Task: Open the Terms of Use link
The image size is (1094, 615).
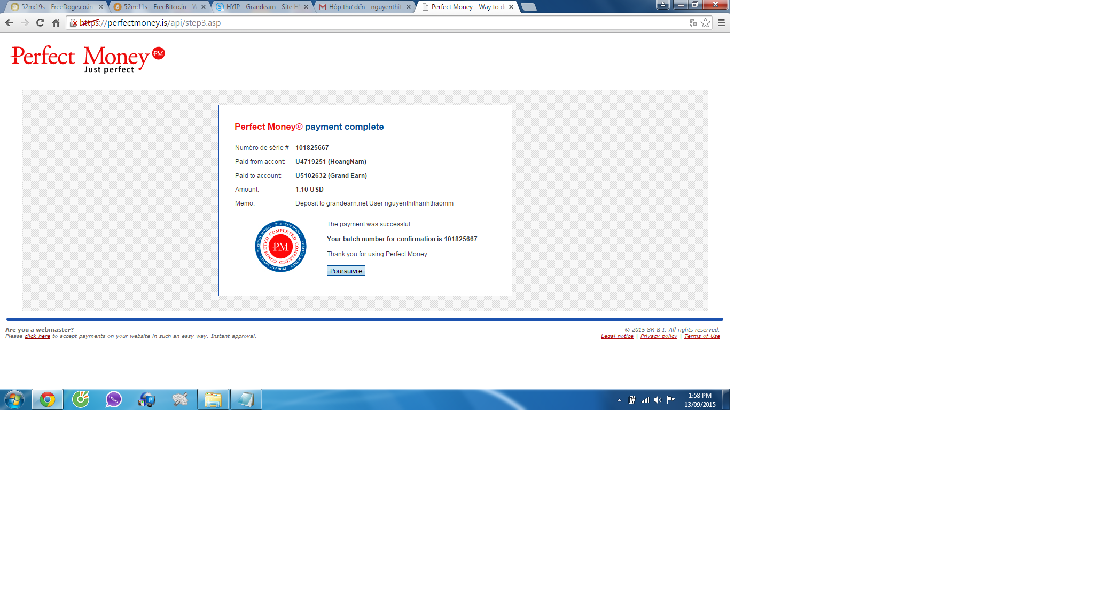Action: (x=702, y=336)
